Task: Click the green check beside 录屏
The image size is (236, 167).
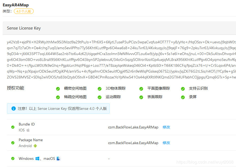Action: coord(183,97)
